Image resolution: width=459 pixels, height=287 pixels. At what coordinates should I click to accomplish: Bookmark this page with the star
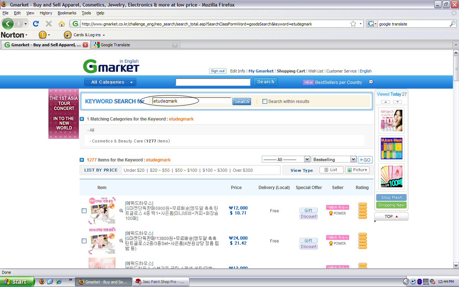click(x=353, y=24)
